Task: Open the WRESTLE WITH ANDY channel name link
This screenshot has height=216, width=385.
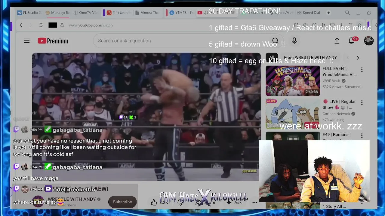Action: [x=72, y=199]
